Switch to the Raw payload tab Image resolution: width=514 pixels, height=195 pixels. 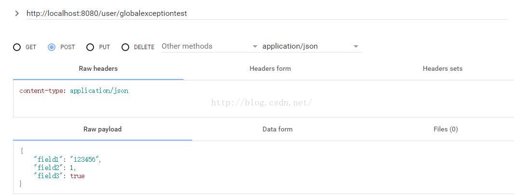pyautogui.click(x=103, y=129)
